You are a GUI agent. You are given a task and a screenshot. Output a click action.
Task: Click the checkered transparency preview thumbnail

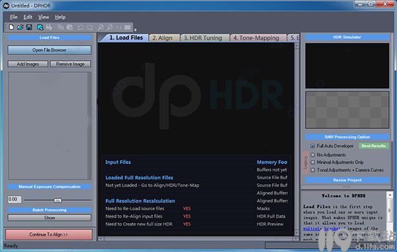347,110
